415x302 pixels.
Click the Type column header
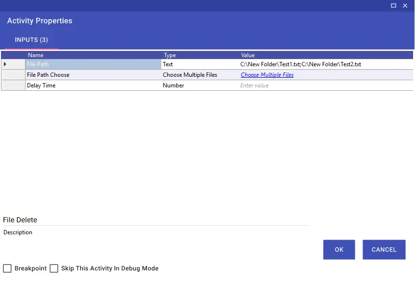coord(169,55)
